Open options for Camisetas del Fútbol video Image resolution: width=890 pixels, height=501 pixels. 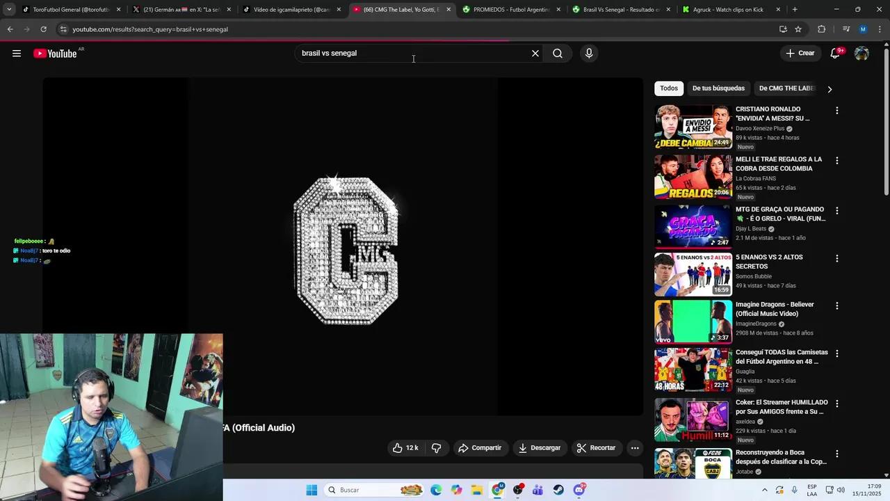[x=837, y=353]
